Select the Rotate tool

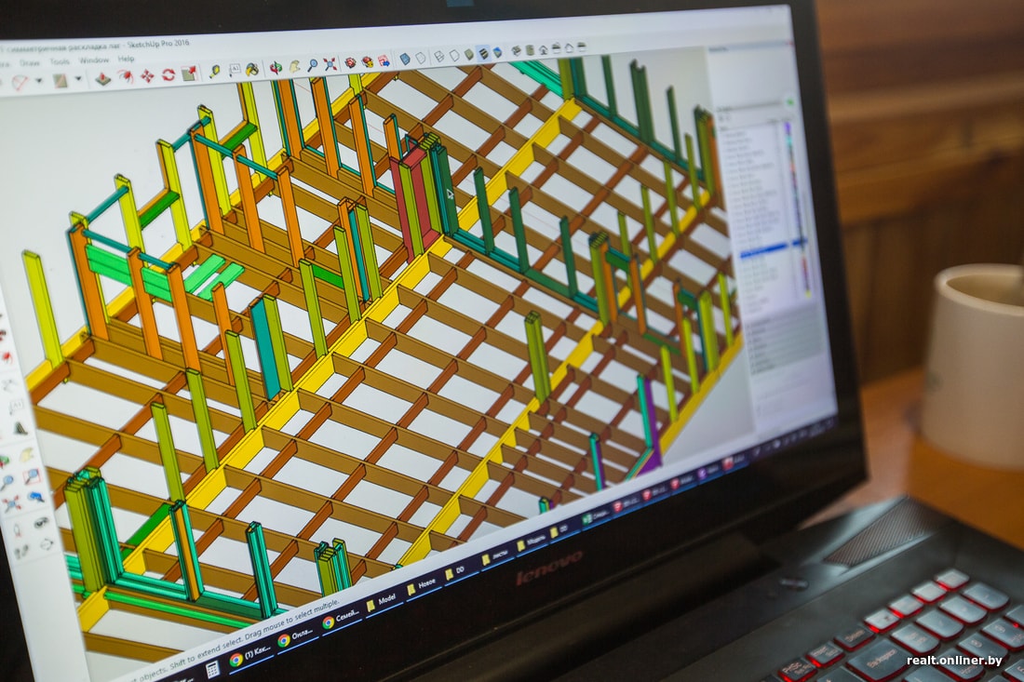tap(168, 74)
